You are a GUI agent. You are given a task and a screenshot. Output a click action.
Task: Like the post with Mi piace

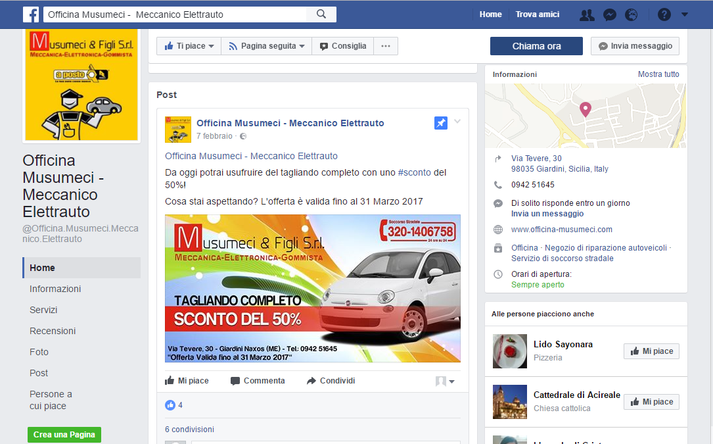[x=187, y=381]
